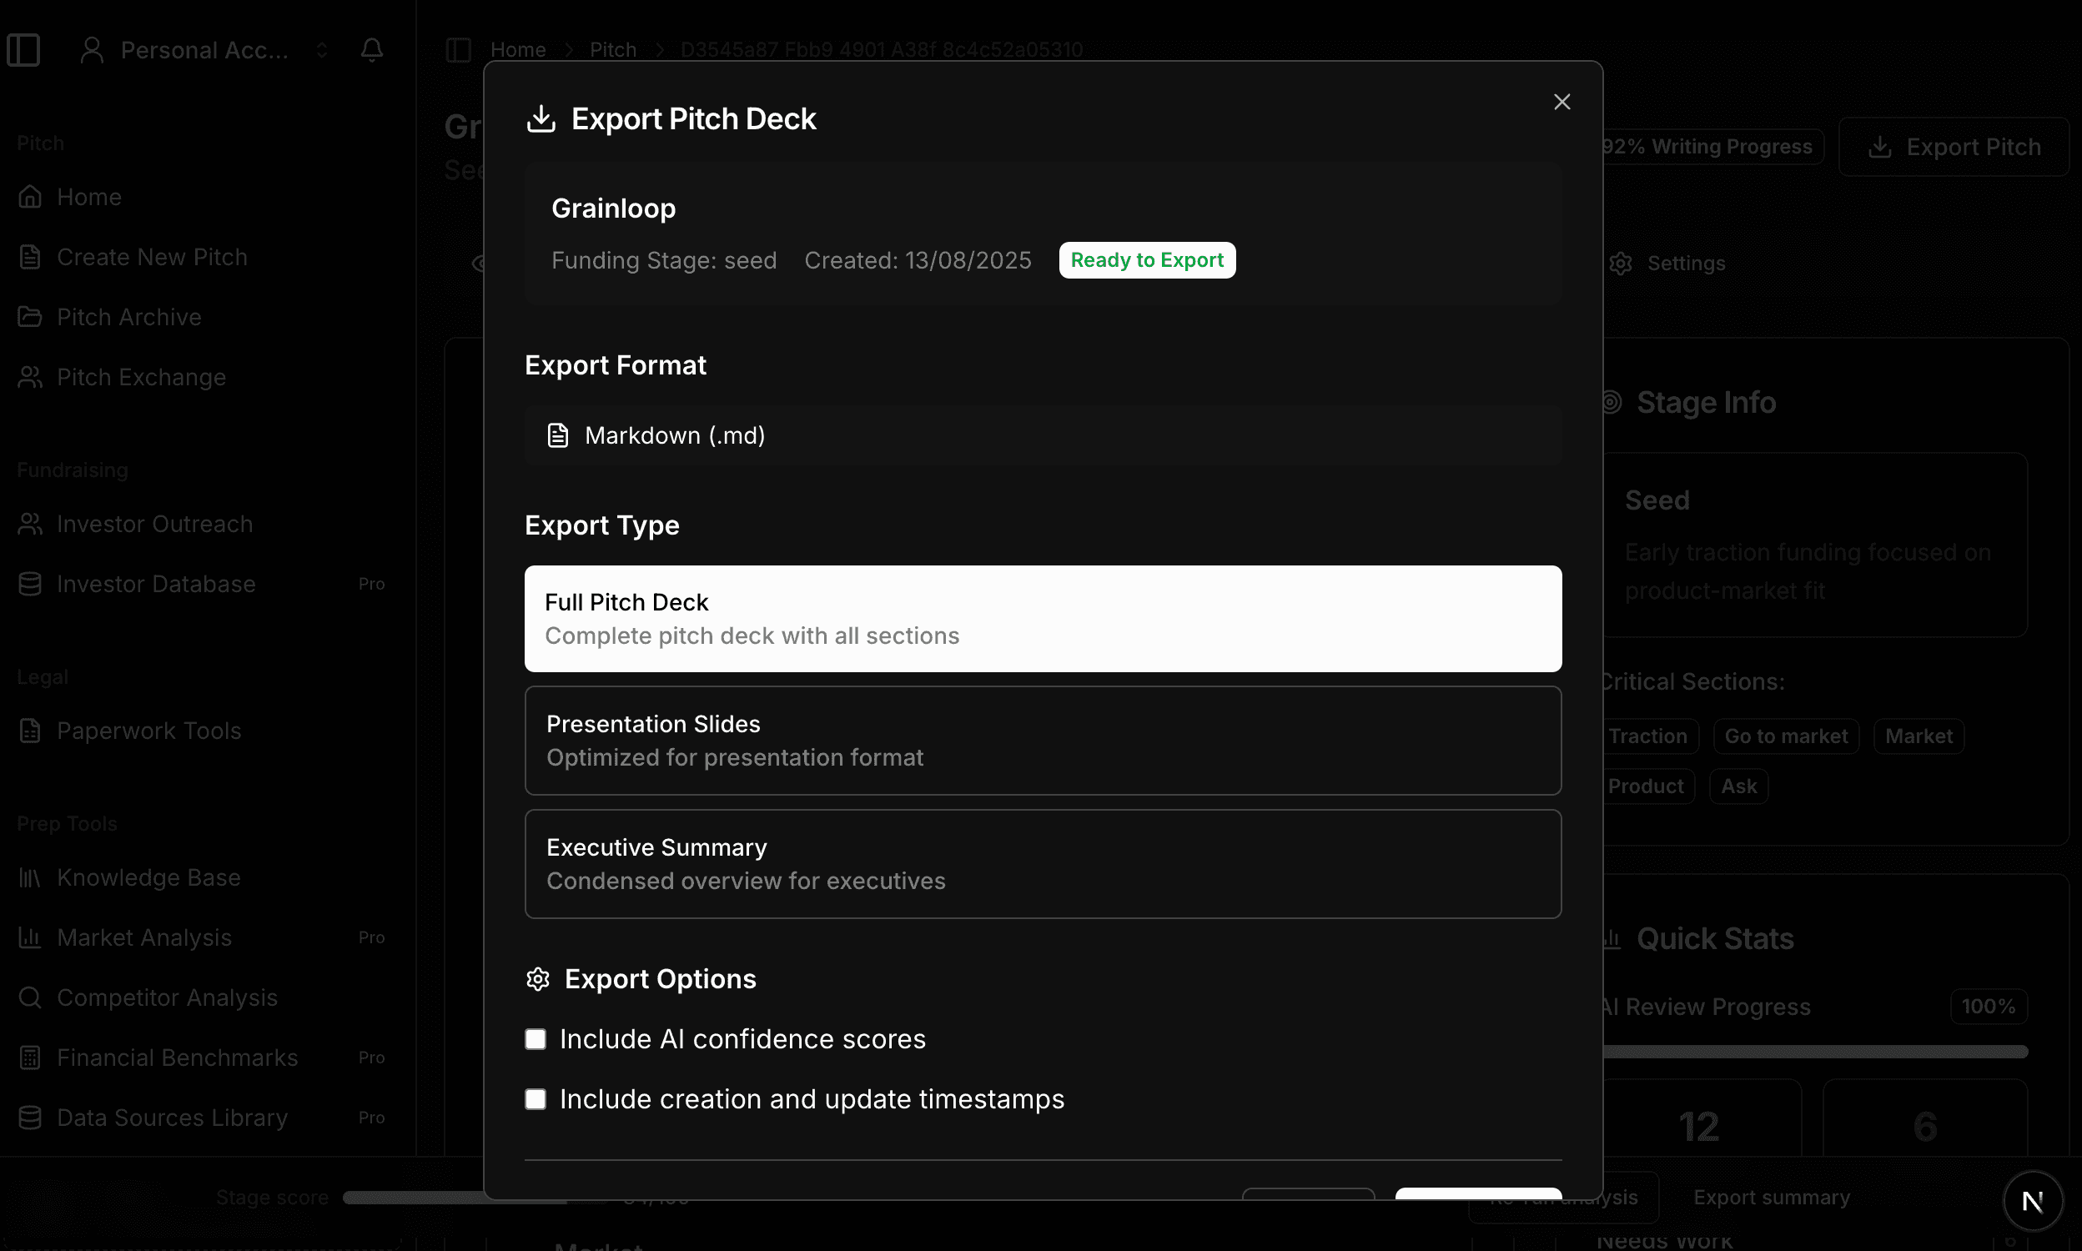Check Include creation and update timestamps

tap(536, 1098)
